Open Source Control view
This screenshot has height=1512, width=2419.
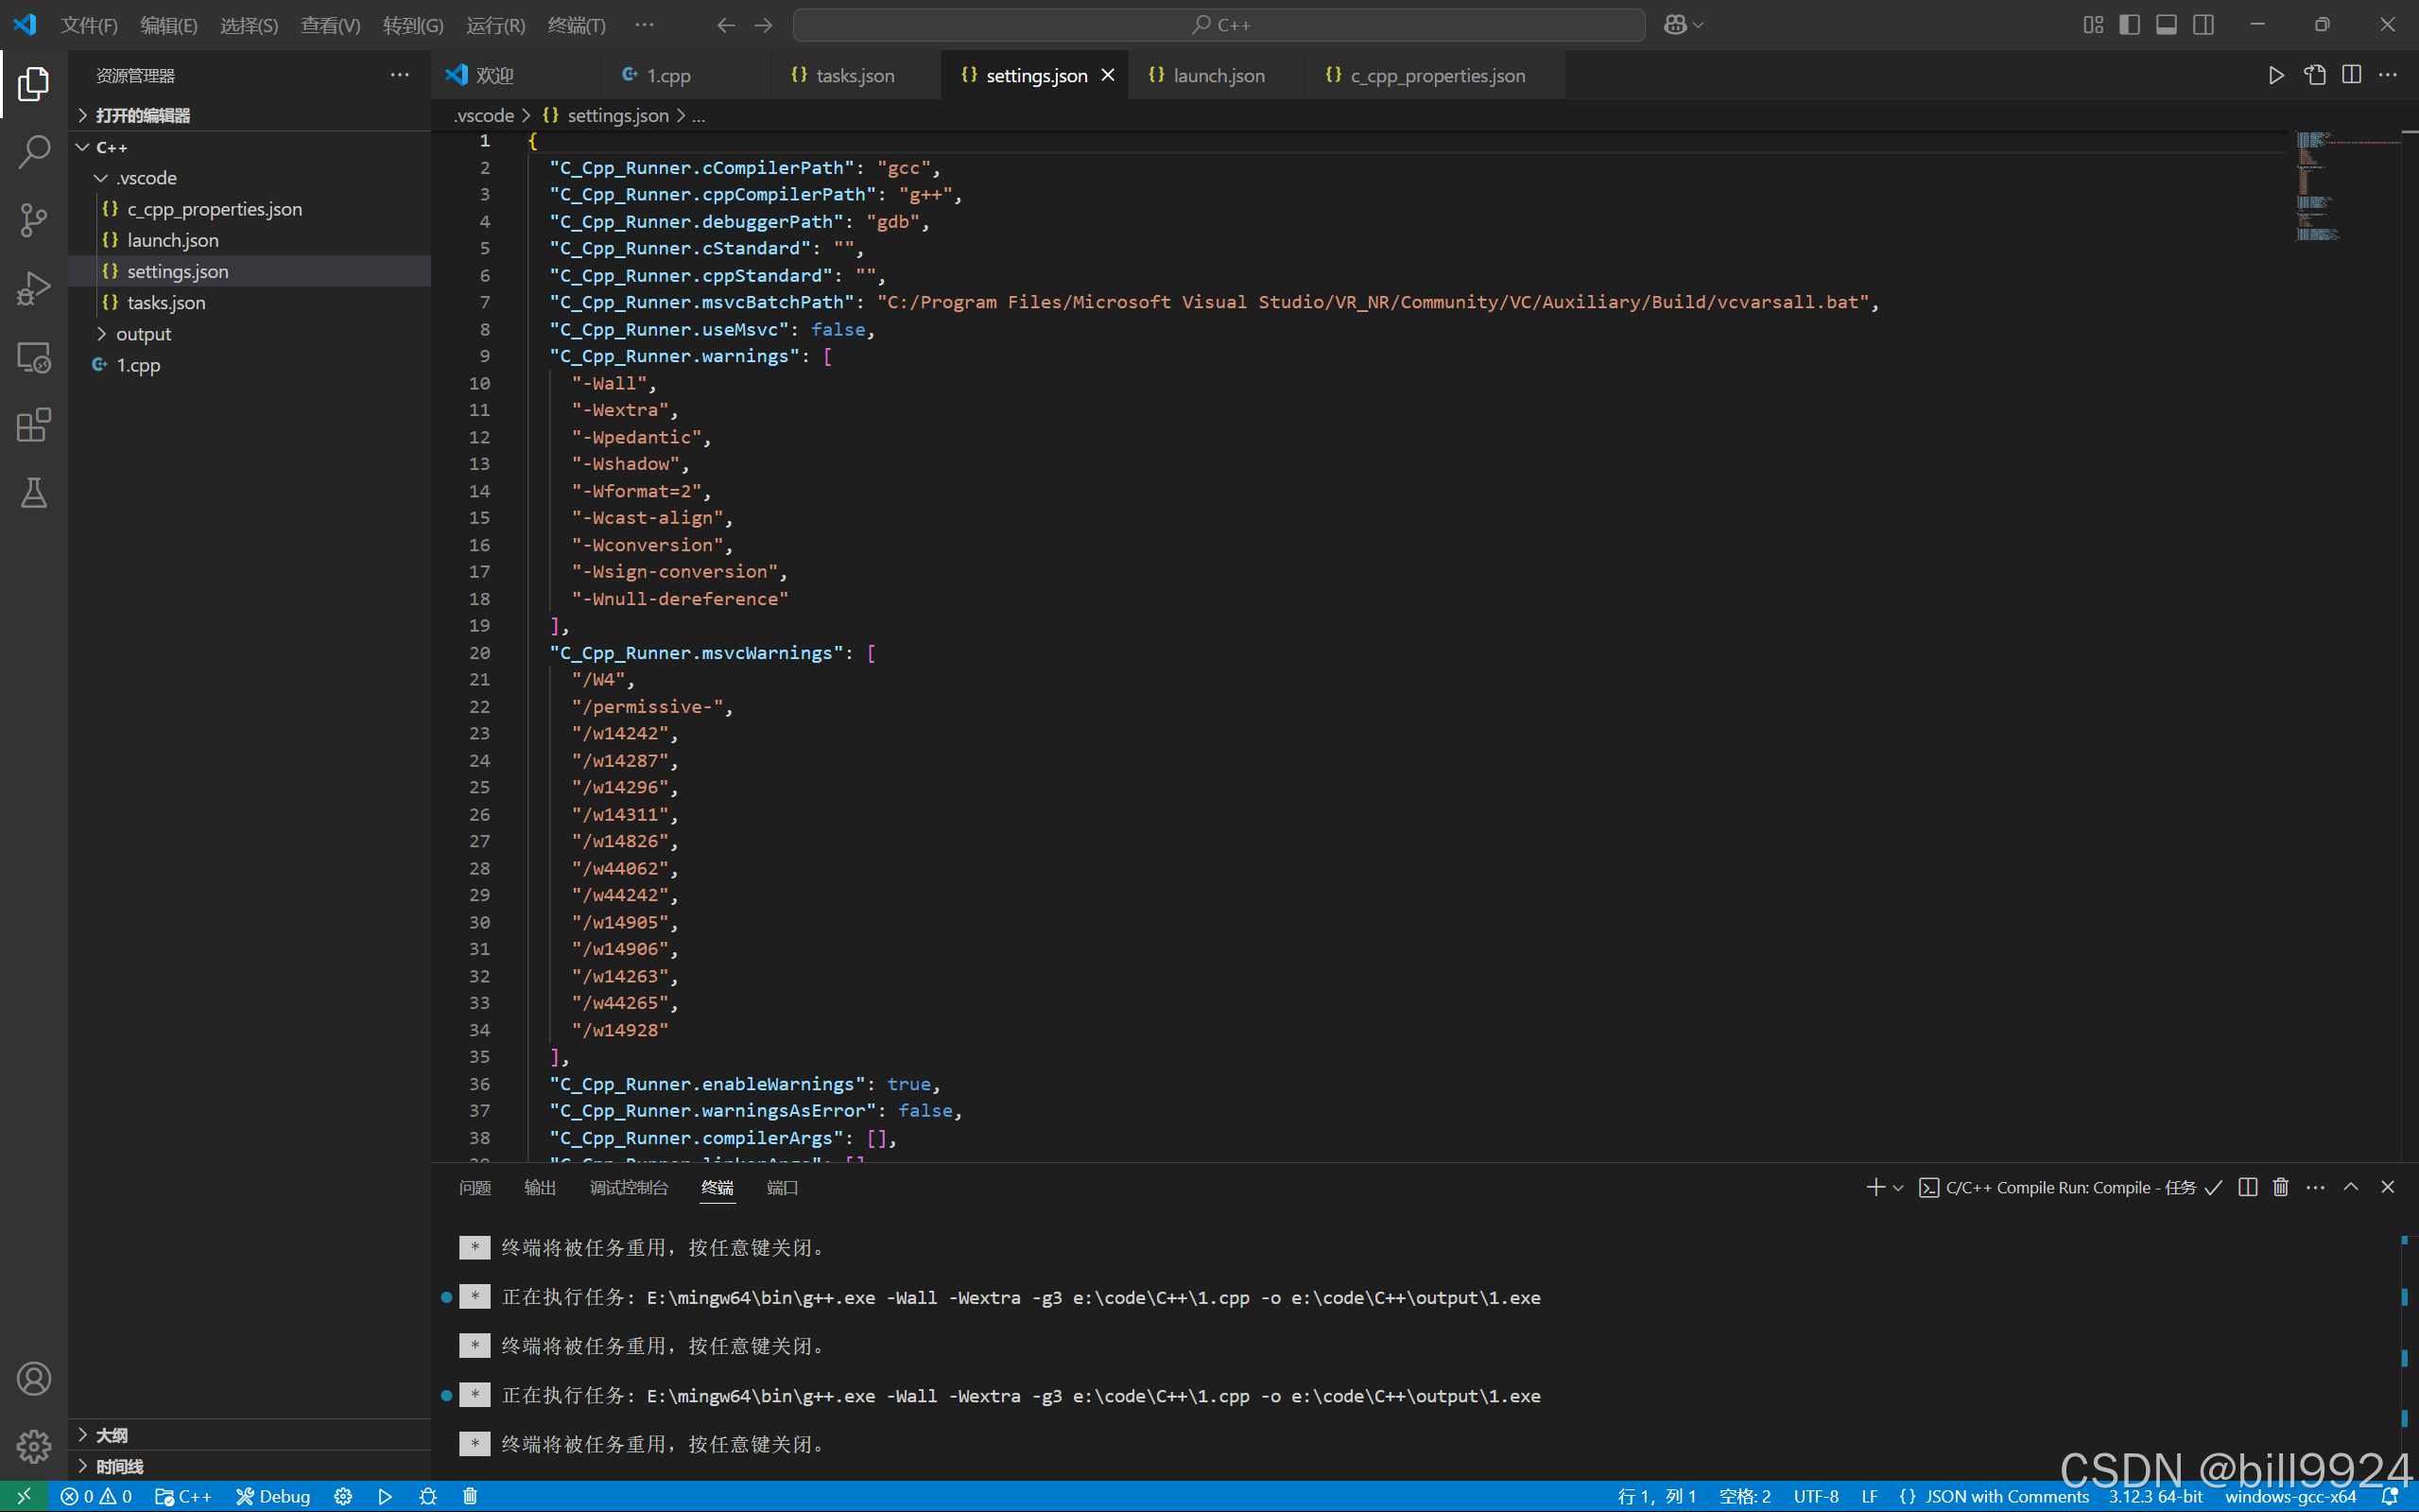tap(34, 220)
